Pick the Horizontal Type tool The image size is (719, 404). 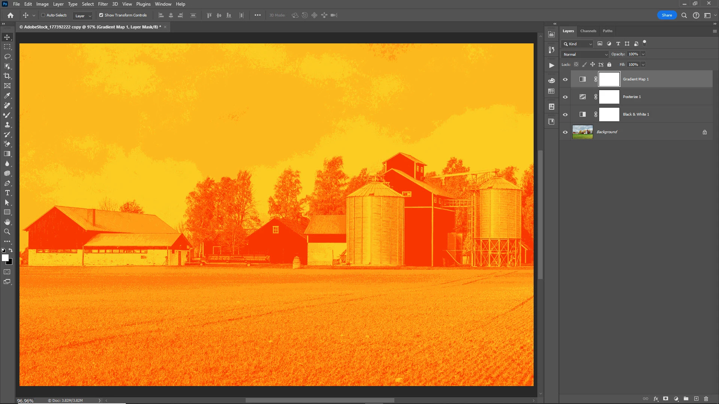coord(7,193)
